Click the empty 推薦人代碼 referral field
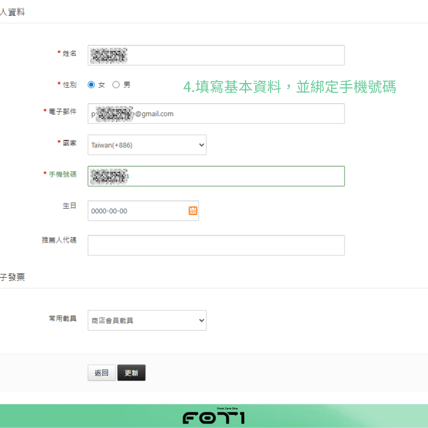Viewport: 428px width, 428px height. [x=216, y=245]
